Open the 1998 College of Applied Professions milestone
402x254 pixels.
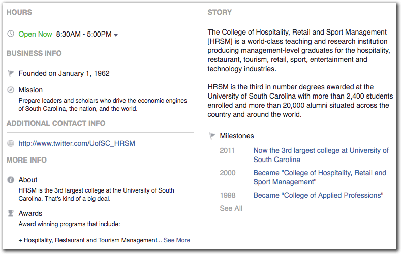318,195
